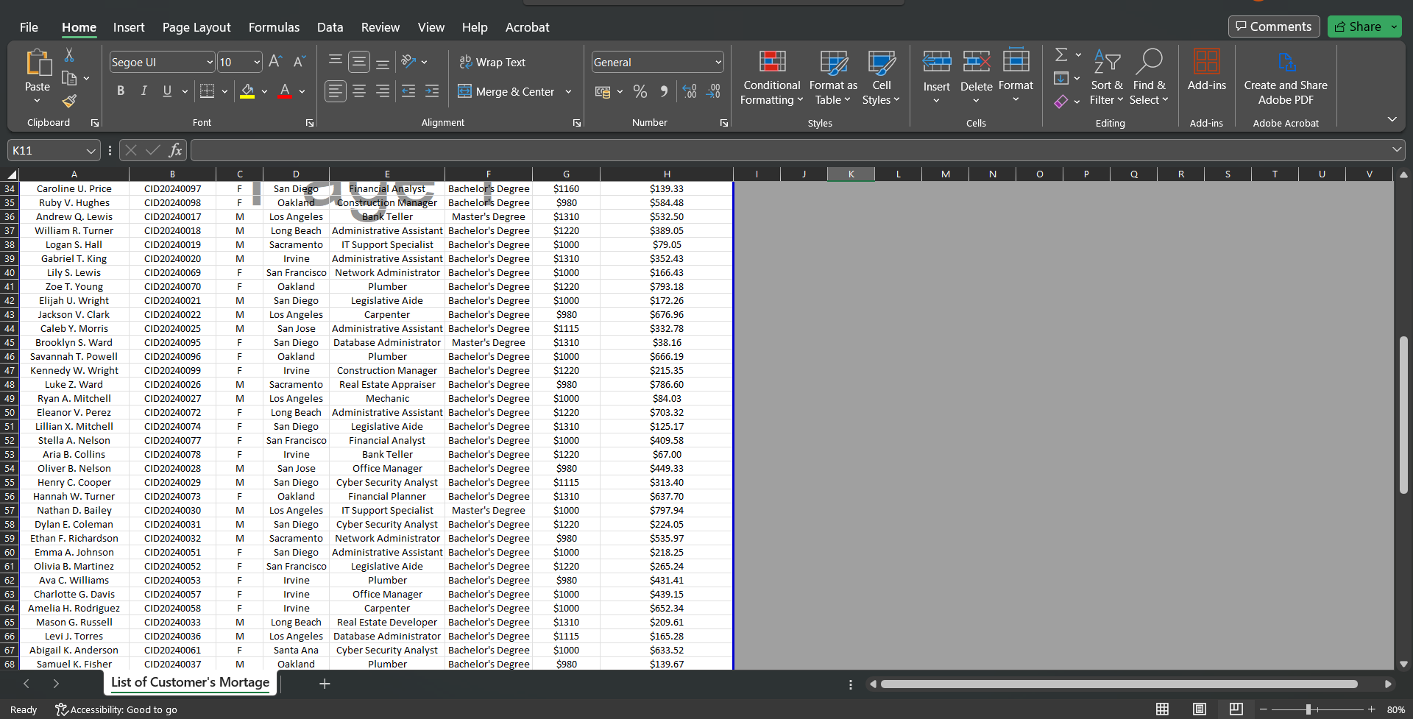Click the AutoSum sigma icon

click(1061, 55)
